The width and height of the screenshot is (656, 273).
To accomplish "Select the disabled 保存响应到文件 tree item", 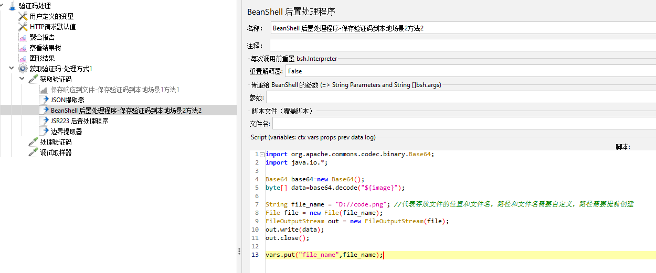I will (x=115, y=90).
